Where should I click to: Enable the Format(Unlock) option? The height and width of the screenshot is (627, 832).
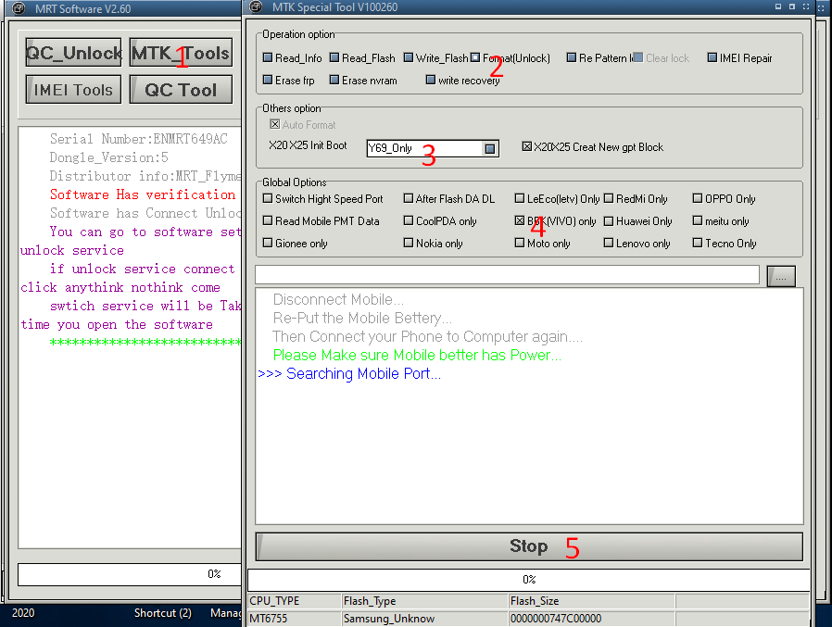511,57
